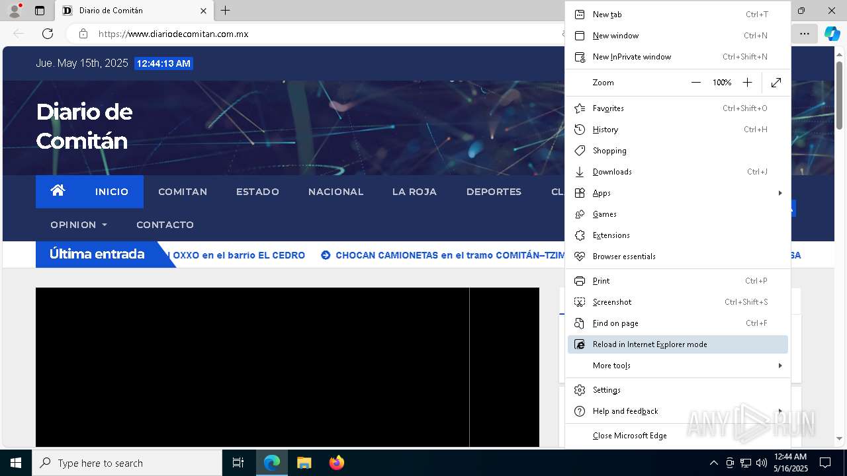Click the Screenshot icon in menu

580,302
